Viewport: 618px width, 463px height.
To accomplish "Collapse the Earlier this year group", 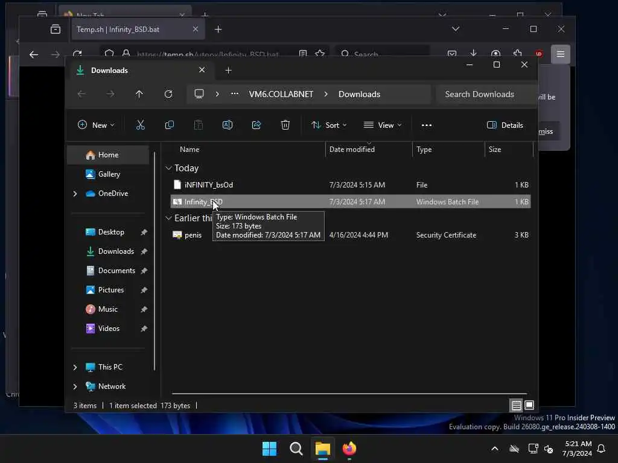I will pyautogui.click(x=169, y=218).
